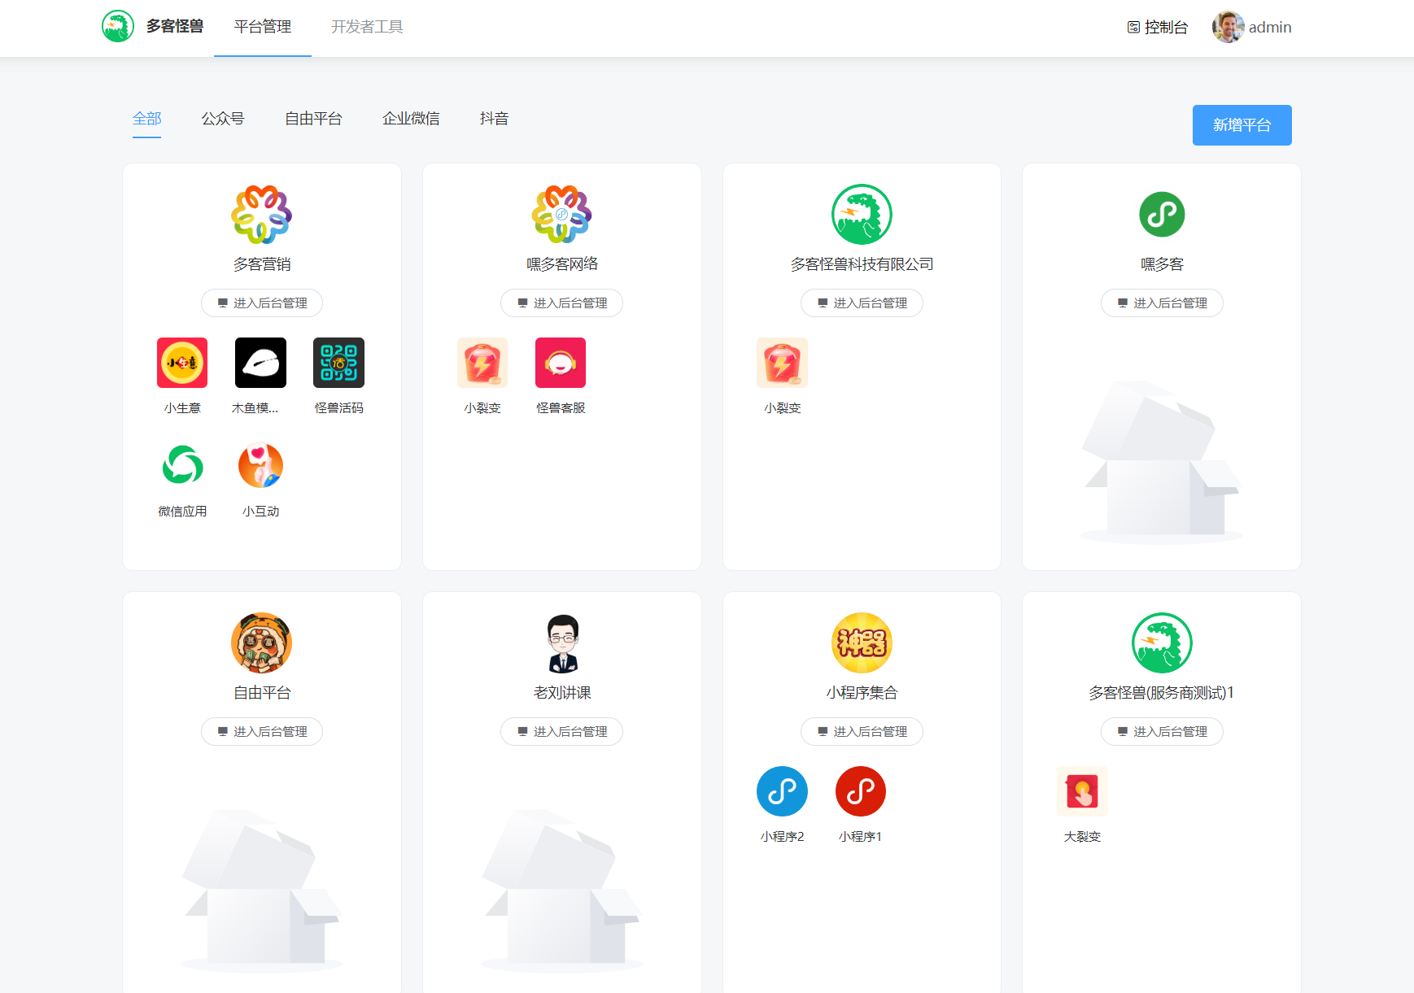Viewport: 1414px width, 993px height.
Task: Click 进入后台管理 for 嘿多客
Action: tap(1162, 303)
